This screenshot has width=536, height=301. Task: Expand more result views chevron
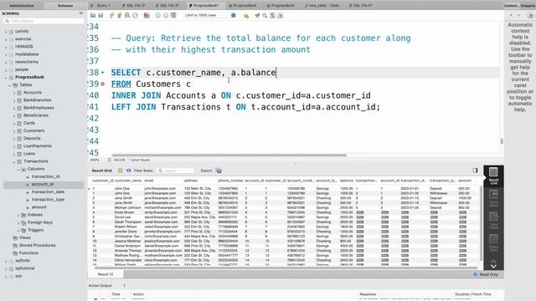(493, 263)
